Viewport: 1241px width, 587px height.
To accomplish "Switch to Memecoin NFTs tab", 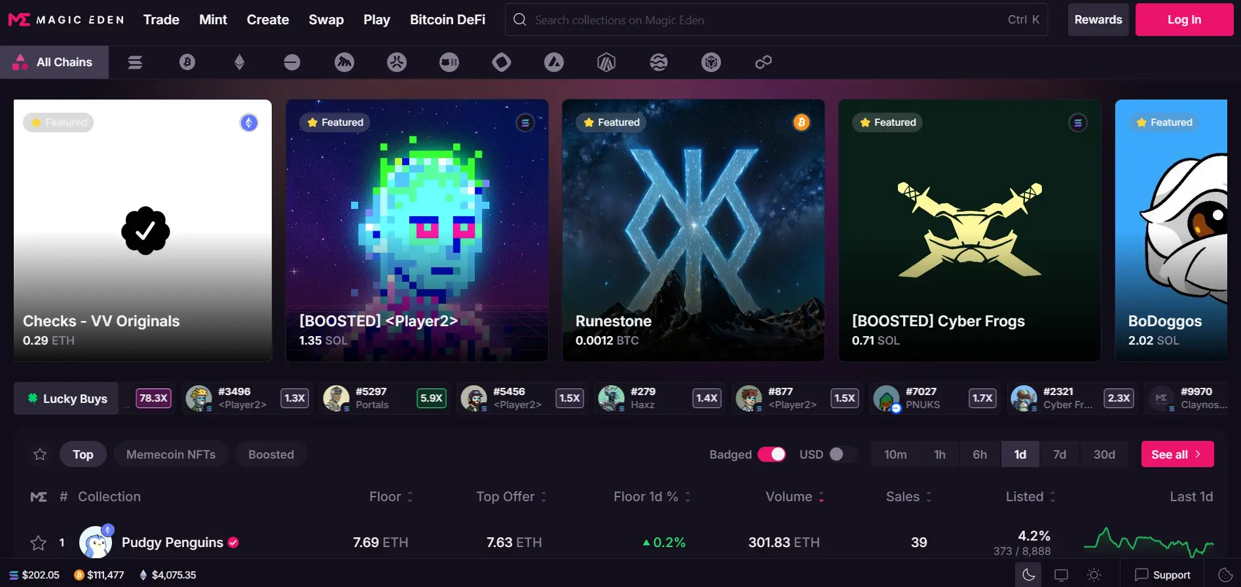I will coord(170,455).
